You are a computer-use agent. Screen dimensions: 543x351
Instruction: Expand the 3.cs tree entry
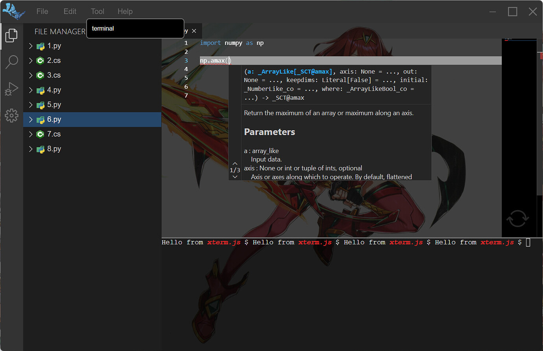31,75
